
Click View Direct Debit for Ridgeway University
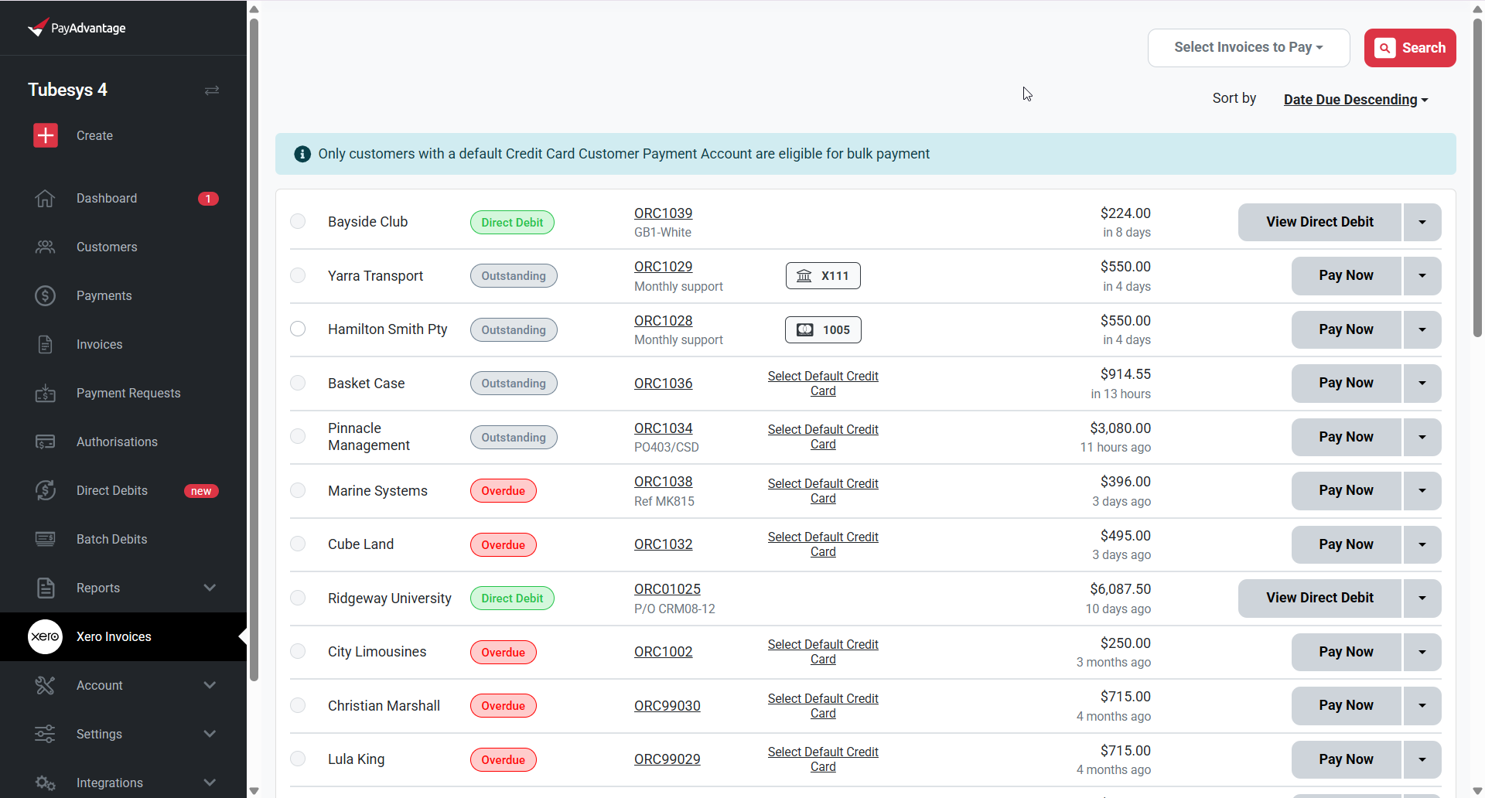pyautogui.click(x=1319, y=598)
